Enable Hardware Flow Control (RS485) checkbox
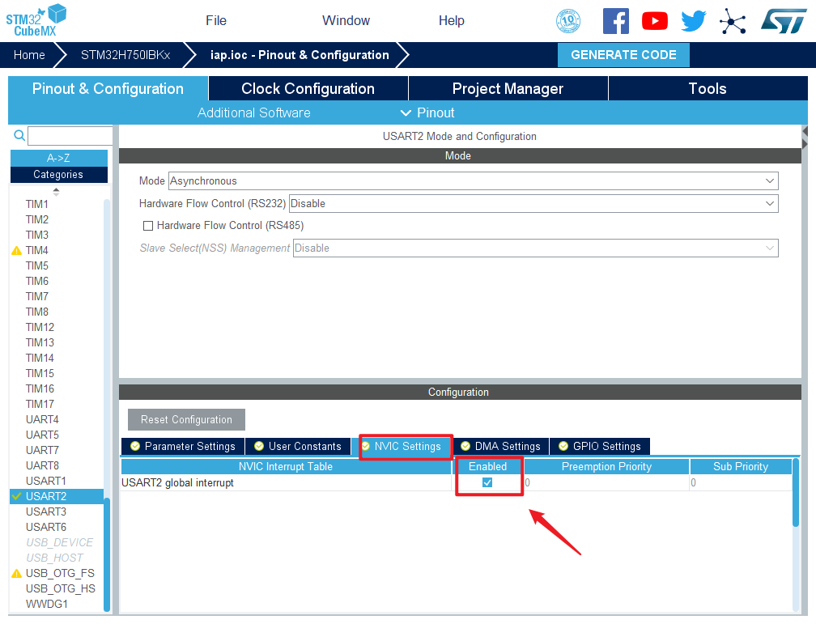Image resolution: width=816 pixels, height=624 pixels. (x=148, y=226)
